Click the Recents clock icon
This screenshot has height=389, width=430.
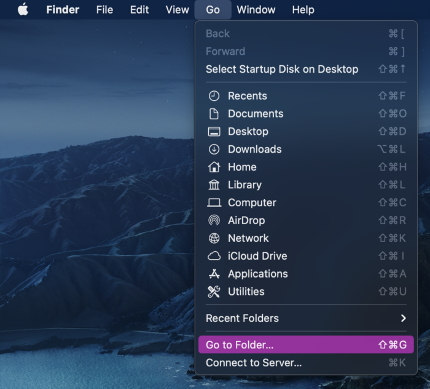pos(214,96)
